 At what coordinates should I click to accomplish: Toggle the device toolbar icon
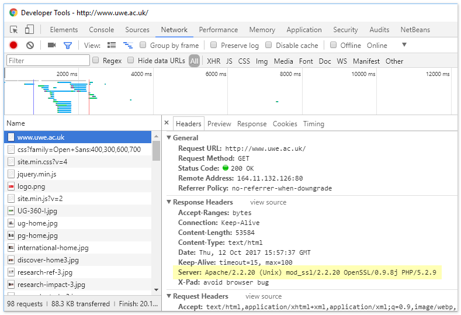click(29, 29)
